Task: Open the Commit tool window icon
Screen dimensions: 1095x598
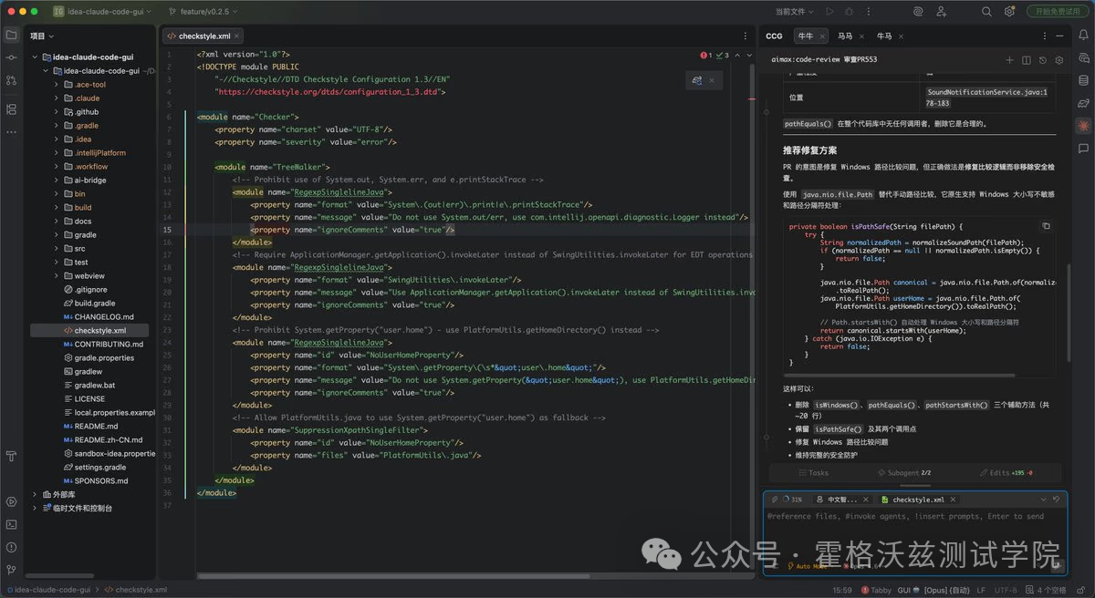Action: click(11, 57)
